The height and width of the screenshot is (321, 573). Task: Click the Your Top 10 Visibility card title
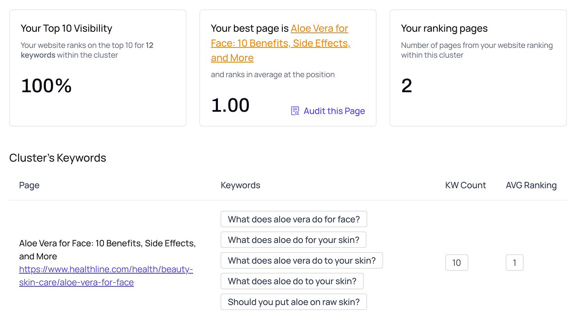67,28
